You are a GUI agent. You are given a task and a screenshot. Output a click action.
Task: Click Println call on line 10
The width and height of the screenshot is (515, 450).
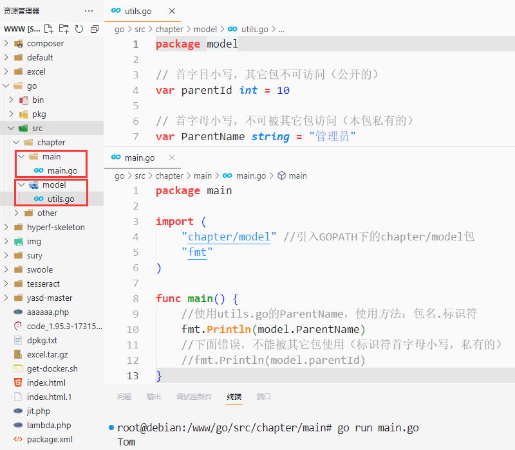[x=229, y=329]
